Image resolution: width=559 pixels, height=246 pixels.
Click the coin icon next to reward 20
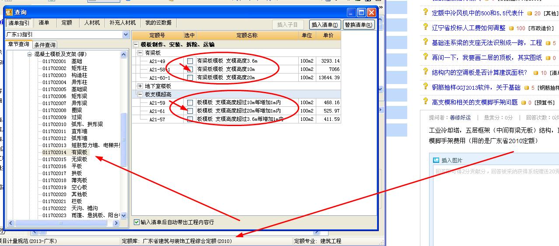coord(529,14)
